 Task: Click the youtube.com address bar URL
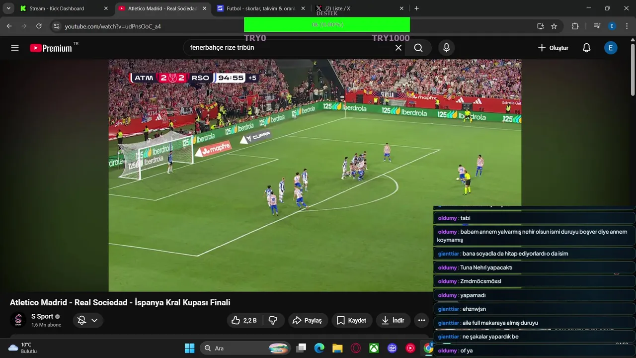(x=113, y=26)
